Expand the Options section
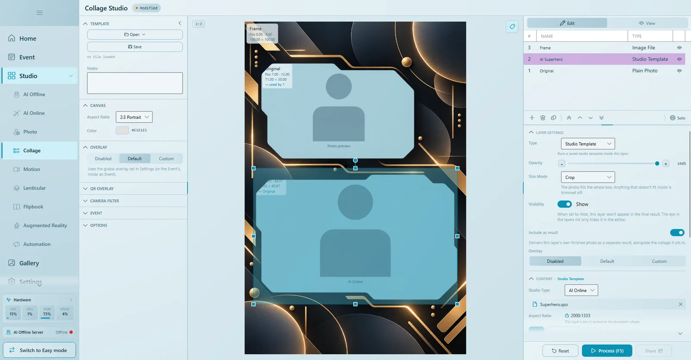 point(133,225)
